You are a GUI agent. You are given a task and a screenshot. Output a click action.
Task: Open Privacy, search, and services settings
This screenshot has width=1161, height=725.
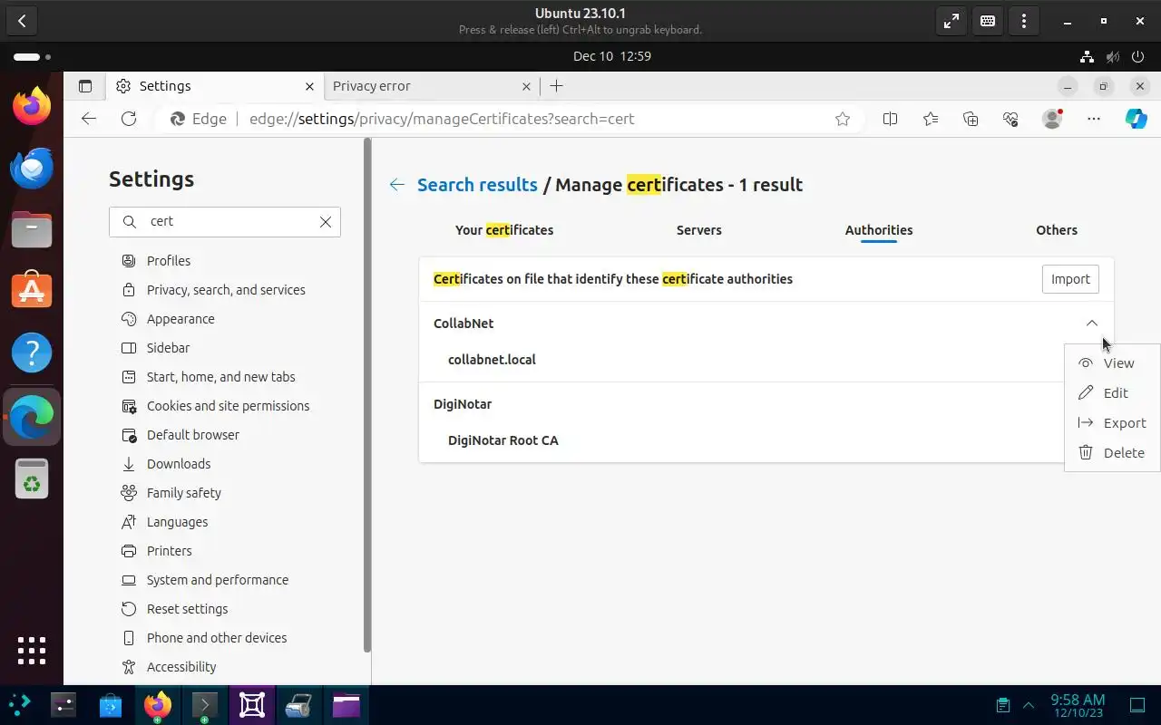click(x=226, y=290)
